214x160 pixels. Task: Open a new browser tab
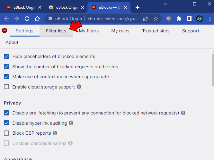pyautogui.click(x=138, y=7)
